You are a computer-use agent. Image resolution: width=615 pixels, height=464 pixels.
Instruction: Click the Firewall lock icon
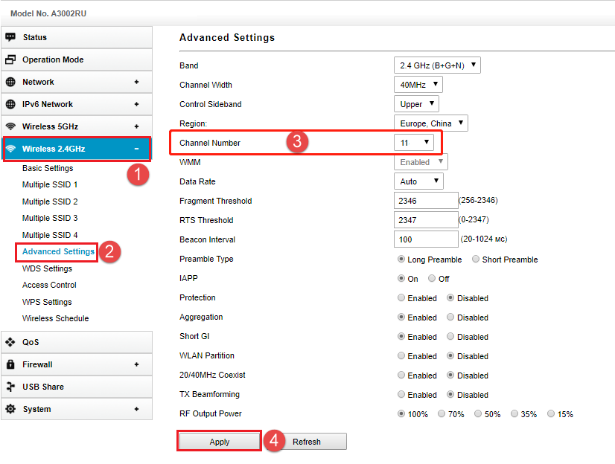pos(10,364)
